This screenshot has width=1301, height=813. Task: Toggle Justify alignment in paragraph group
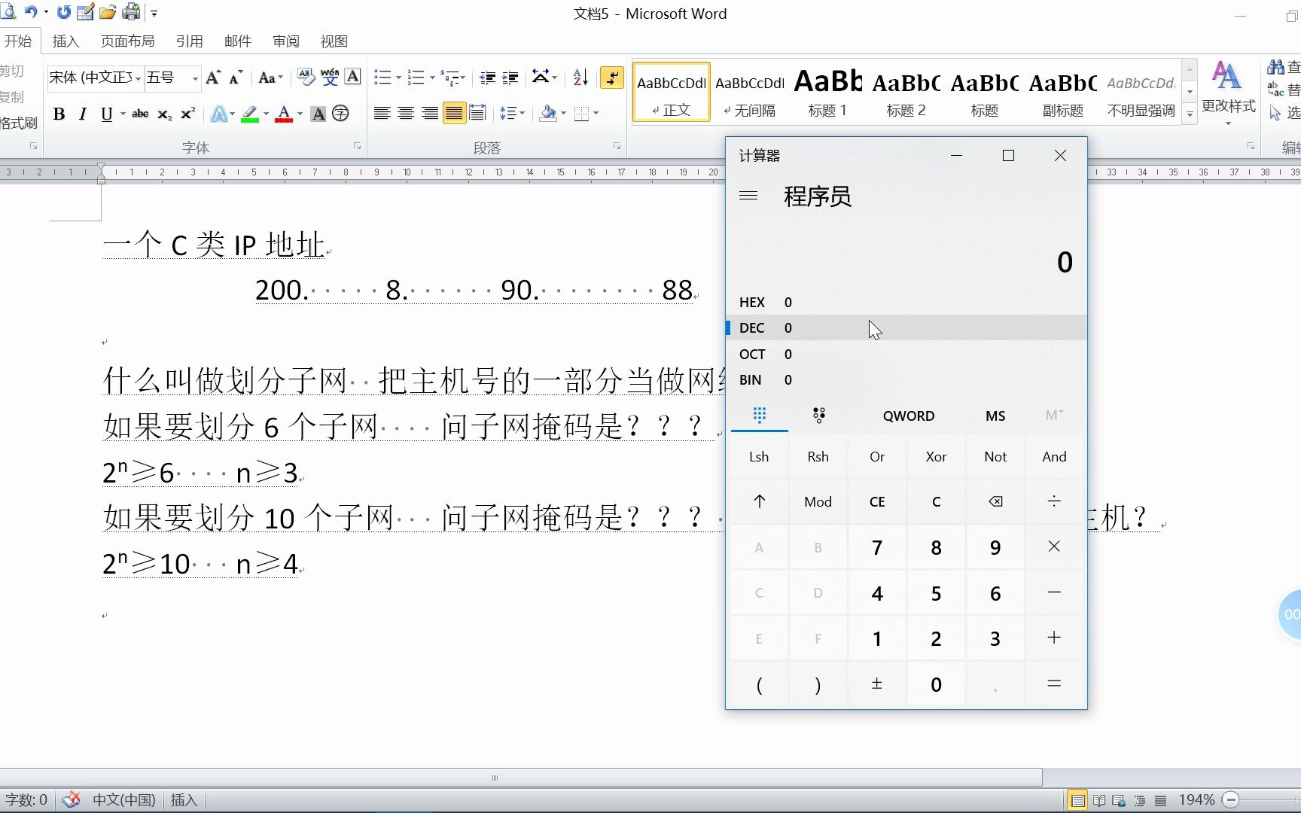454,114
